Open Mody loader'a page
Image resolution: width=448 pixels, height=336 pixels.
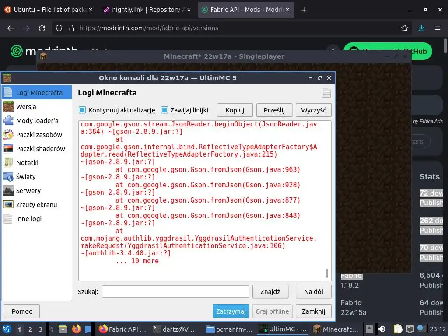(37, 121)
